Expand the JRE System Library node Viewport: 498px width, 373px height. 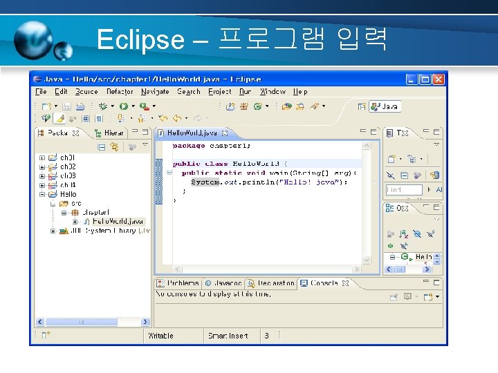53,231
